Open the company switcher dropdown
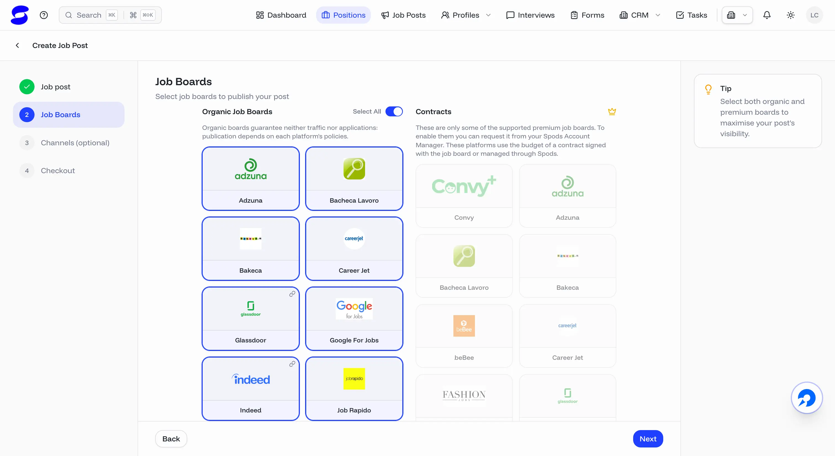Screen dimensions: 835x456 click(x=737, y=15)
